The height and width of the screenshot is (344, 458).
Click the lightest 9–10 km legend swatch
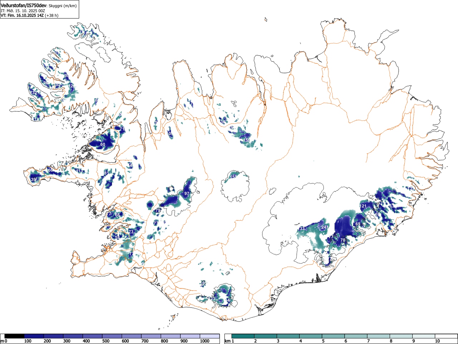424,336
